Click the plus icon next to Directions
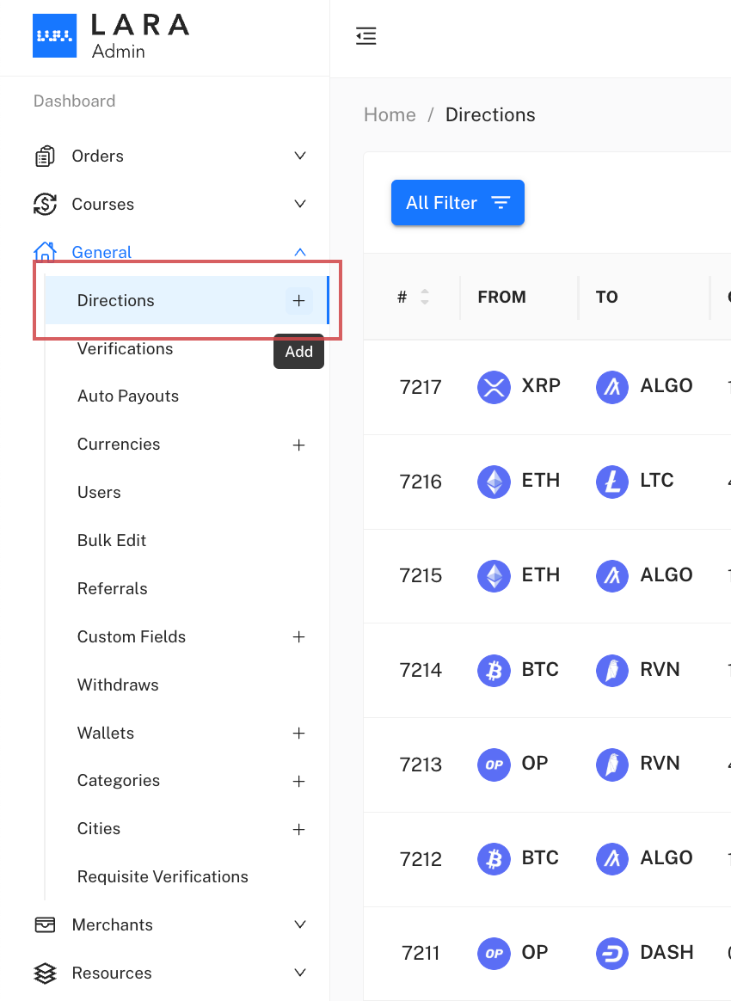The height and width of the screenshot is (1001, 731). [x=298, y=301]
